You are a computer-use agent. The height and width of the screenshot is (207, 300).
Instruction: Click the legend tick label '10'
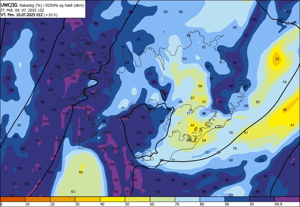point(28,204)
